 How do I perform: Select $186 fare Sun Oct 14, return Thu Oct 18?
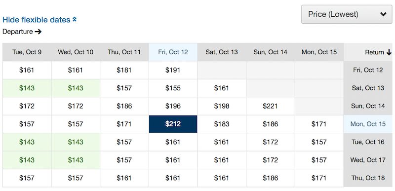coord(270,178)
